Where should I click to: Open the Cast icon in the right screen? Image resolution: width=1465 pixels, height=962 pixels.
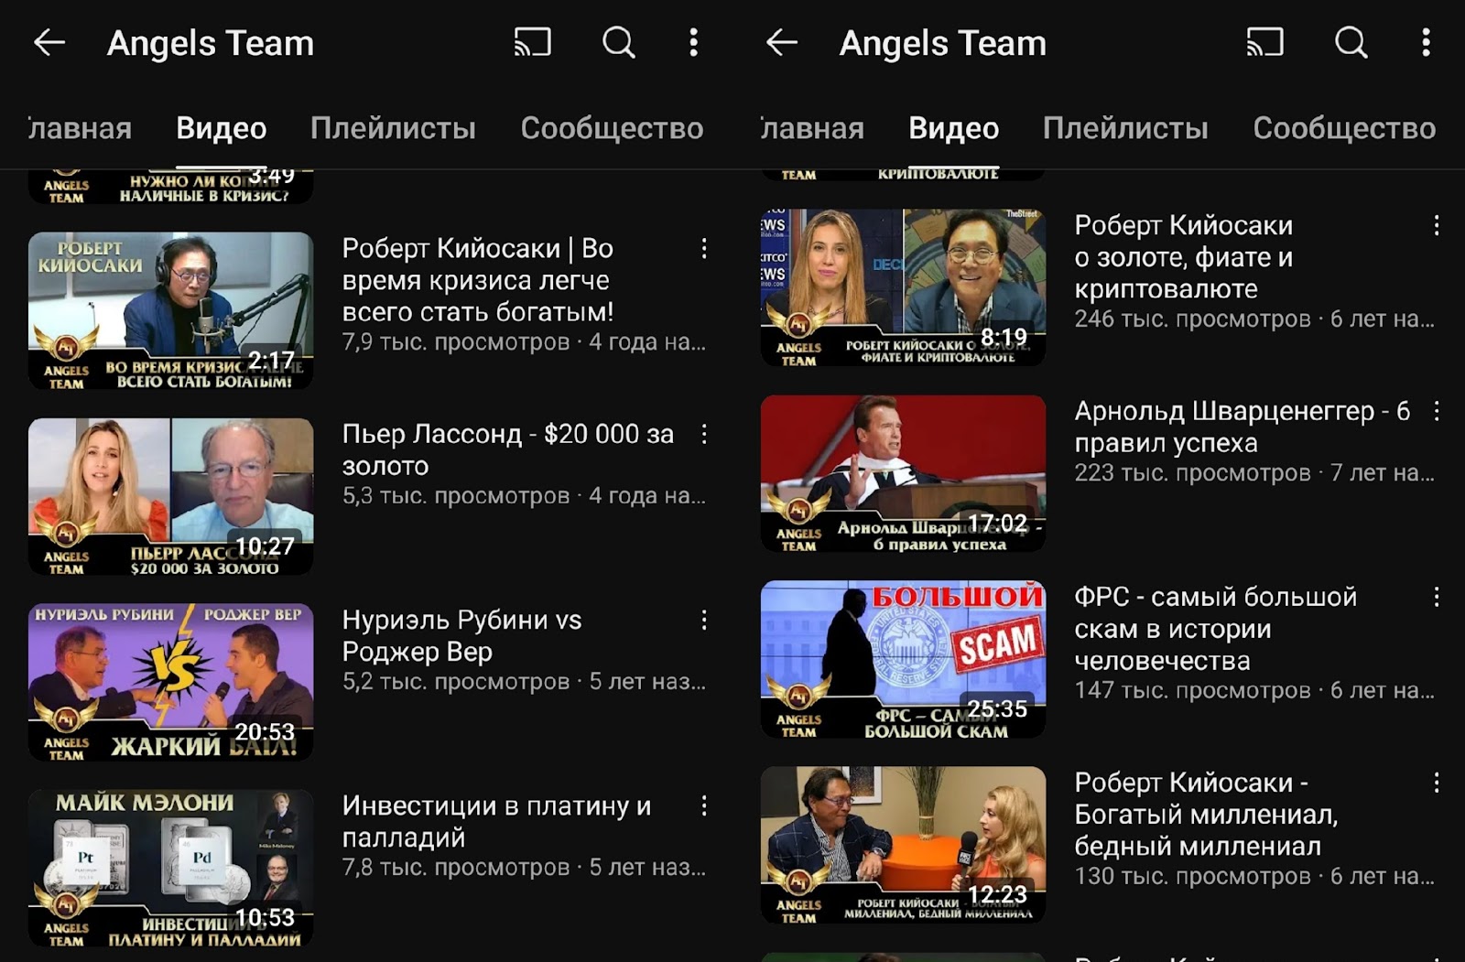click(x=1264, y=42)
